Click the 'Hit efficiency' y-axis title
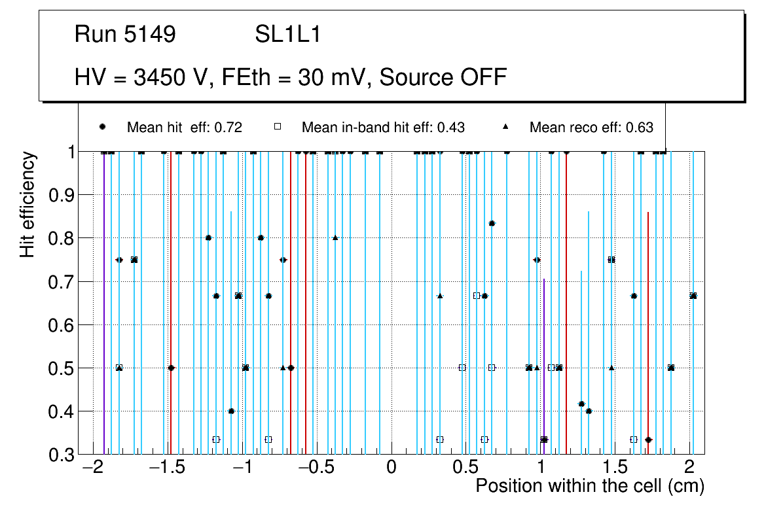 pos(27,204)
